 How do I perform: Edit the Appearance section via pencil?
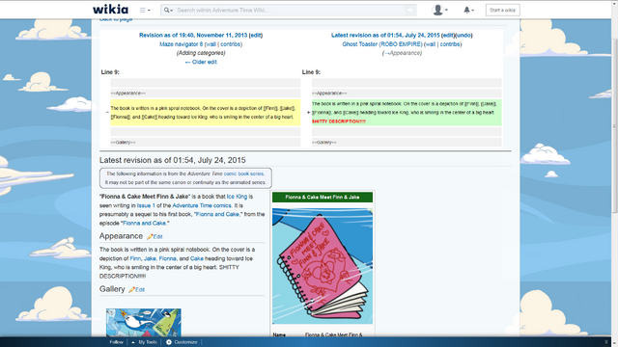tap(154, 236)
